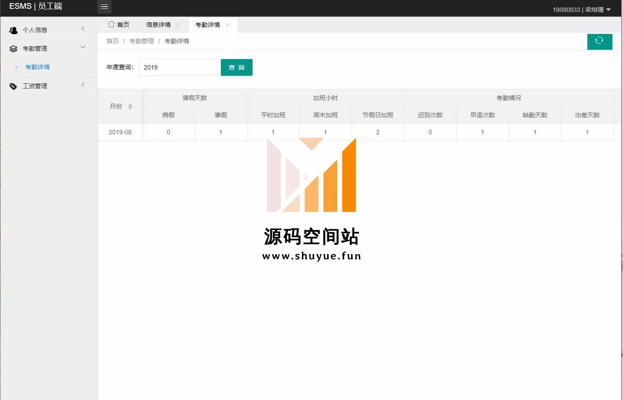Click the 节假日加班 value 2 cell

(x=378, y=132)
